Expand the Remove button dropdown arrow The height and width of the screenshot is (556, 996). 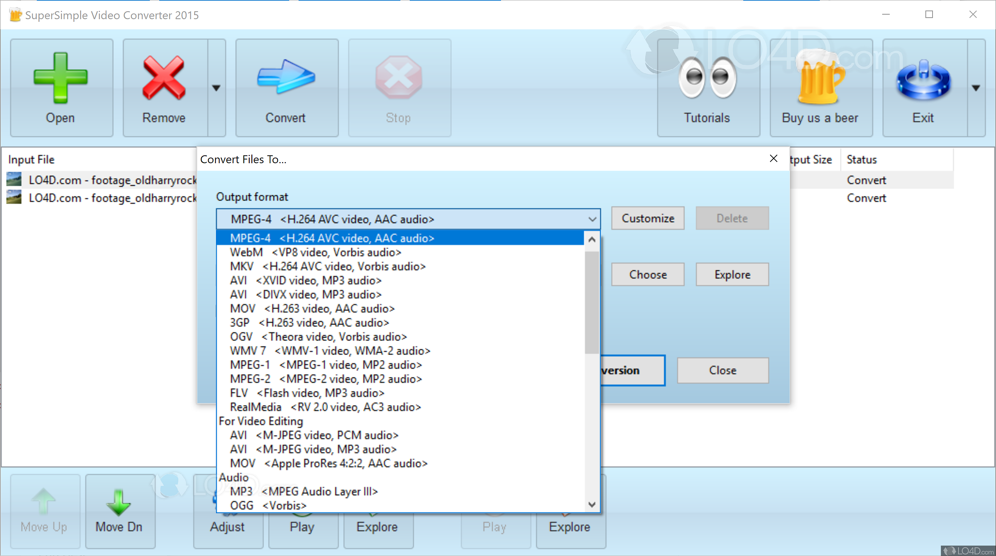pos(217,87)
